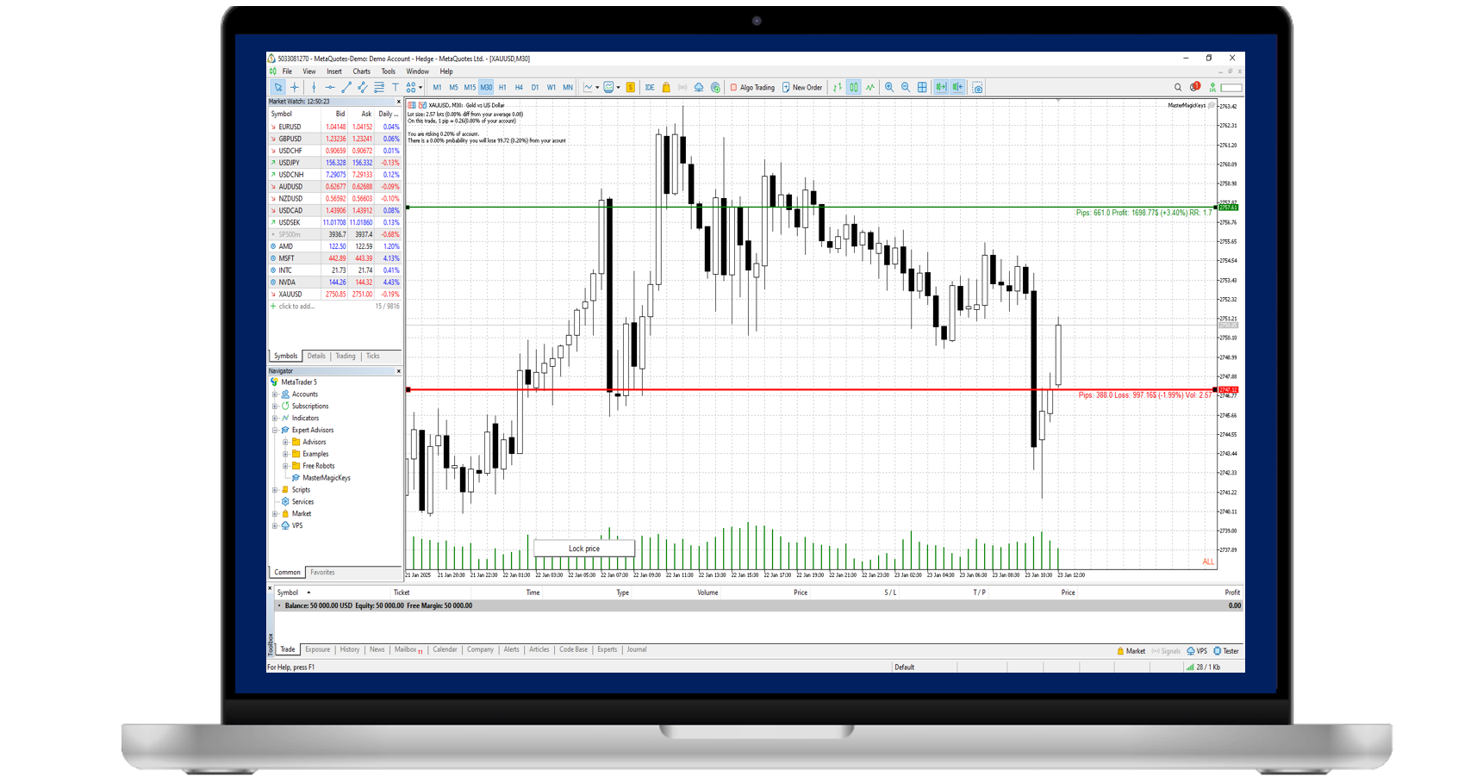The image size is (1483, 782).
Task: Select the trendline drawing tool
Action: 346,87
